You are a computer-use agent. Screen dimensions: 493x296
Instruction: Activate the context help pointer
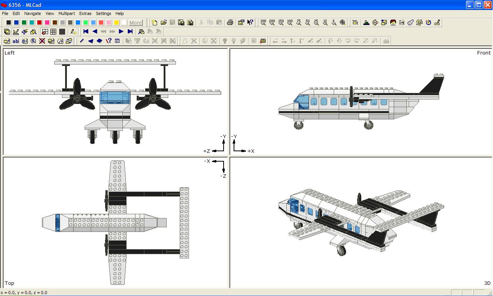(250, 23)
